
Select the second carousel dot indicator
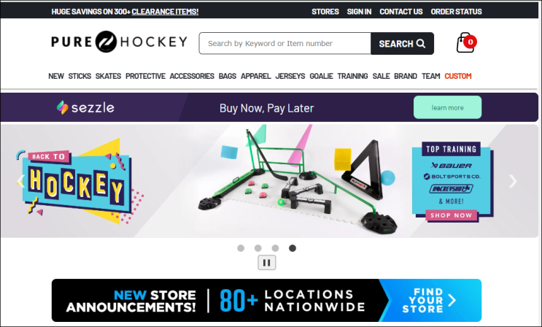258,248
